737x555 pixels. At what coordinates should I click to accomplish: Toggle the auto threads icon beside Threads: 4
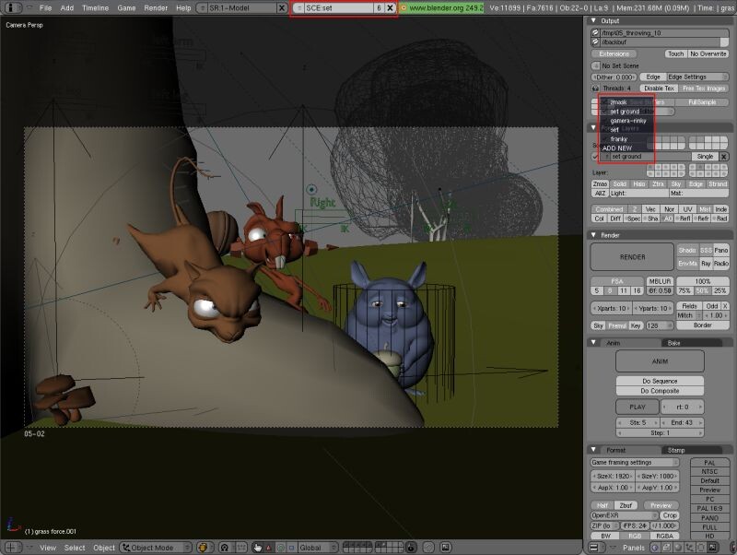tap(595, 88)
